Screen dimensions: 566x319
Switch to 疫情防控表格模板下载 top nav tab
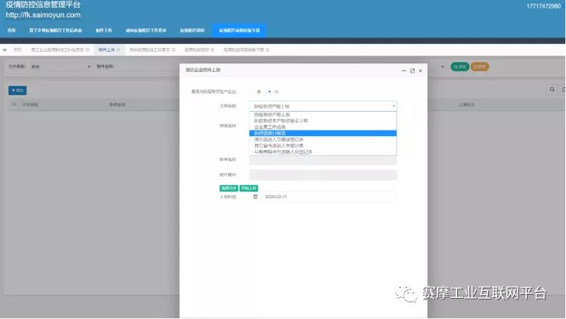pyautogui.click(x=239, y=31)
